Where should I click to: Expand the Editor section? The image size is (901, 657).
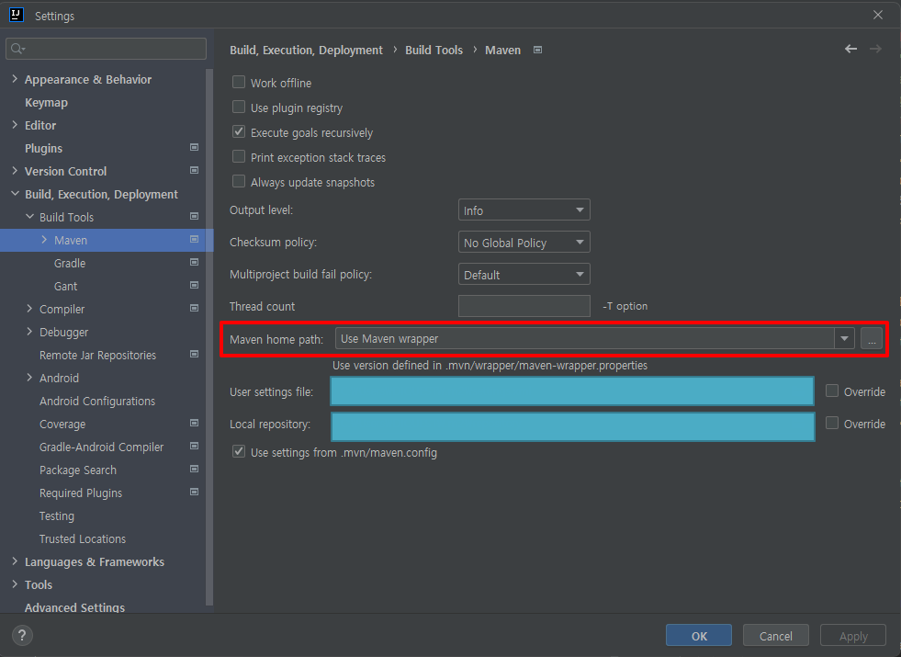[x=15, y=125]
